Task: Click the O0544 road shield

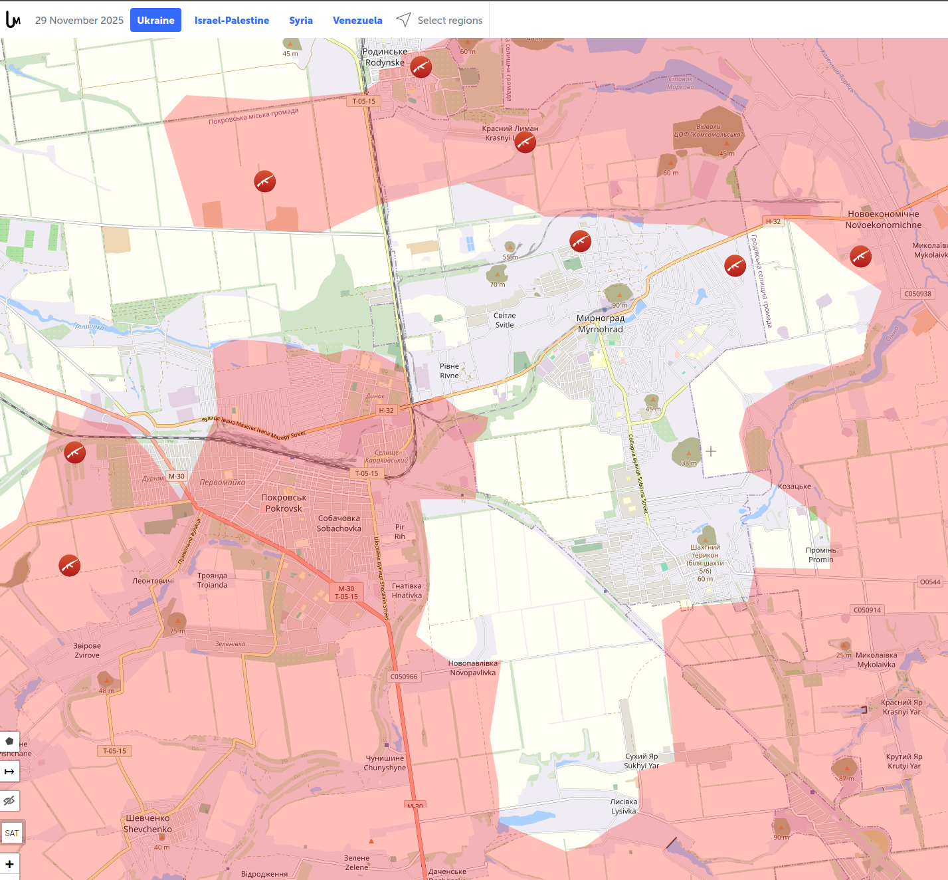Action: [x=930, y=582]
